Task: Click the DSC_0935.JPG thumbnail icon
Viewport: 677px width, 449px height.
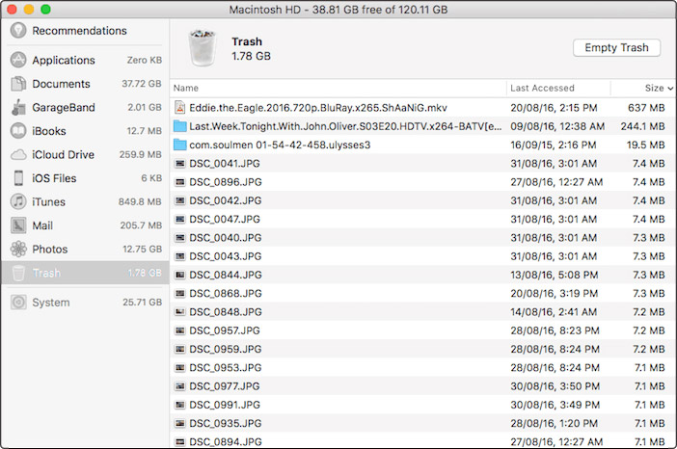Action: [x=180, y=423]
